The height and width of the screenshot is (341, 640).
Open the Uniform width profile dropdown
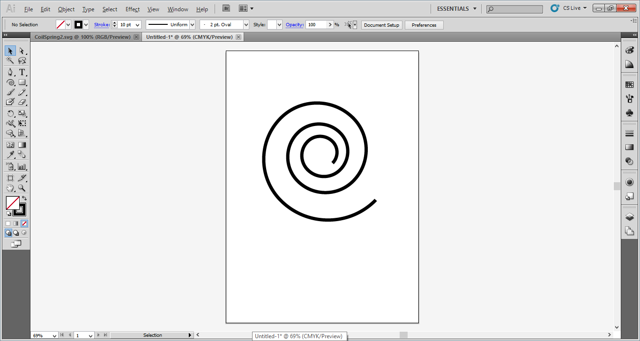coord(192,25)
